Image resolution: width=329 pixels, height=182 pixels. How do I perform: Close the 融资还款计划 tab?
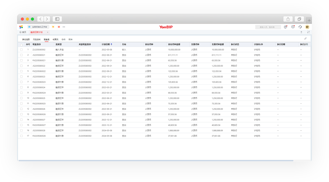point(48,32)
